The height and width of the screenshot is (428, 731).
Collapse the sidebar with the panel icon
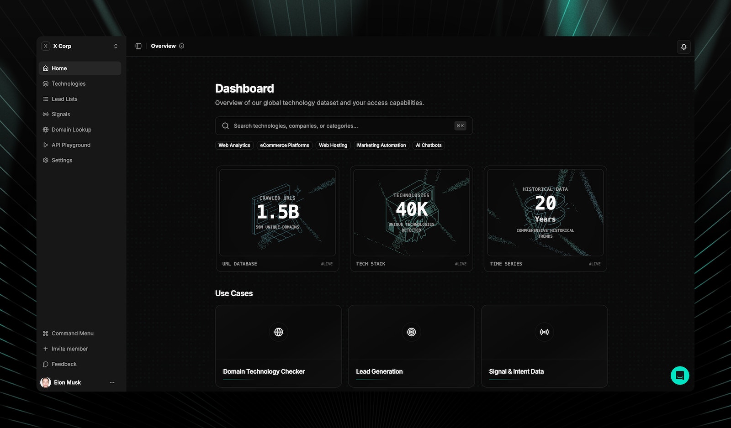(138, 46)
